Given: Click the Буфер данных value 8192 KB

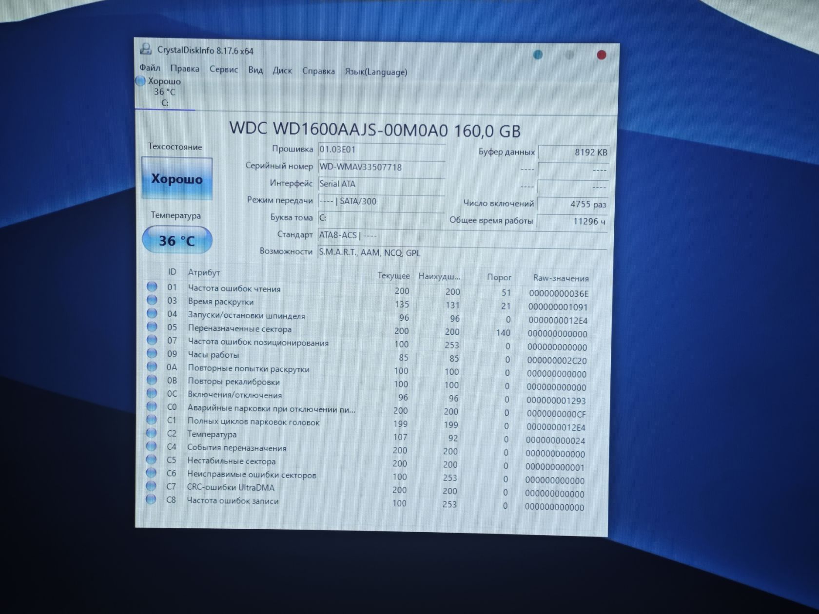Looking at the screenshot, I should tap(573, 153).
